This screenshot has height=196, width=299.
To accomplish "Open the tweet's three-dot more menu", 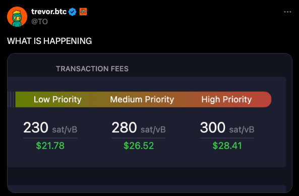I will [287, 12].
